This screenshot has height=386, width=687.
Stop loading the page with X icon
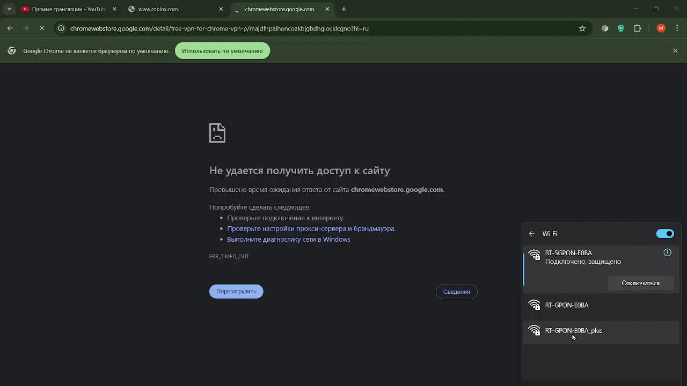coord(42,28)
